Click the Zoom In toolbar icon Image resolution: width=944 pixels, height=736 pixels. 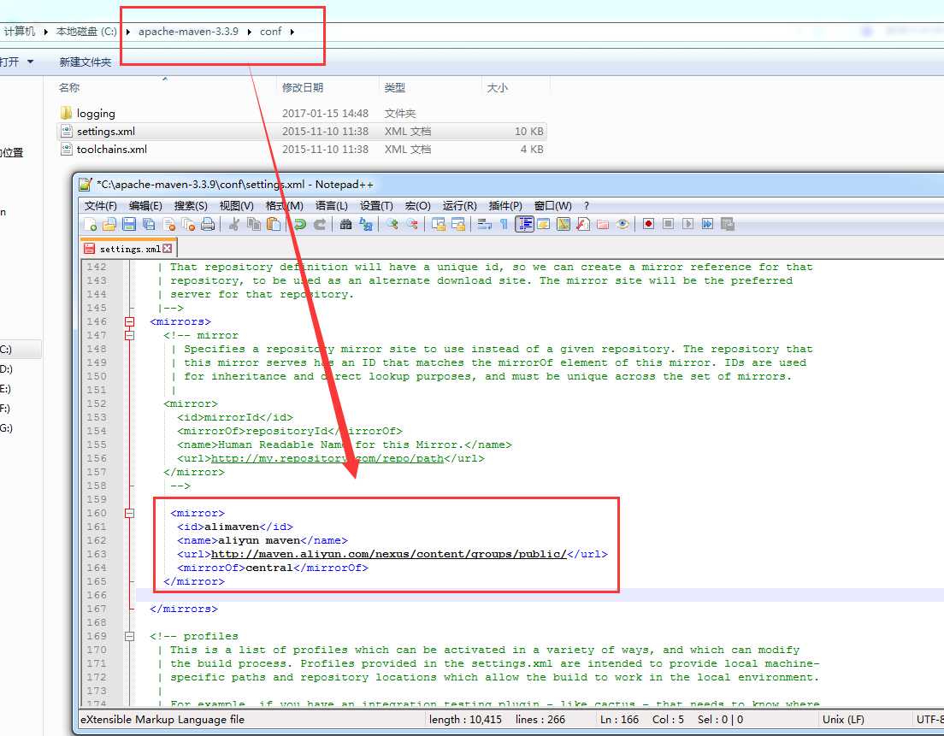tap(392, 225)
